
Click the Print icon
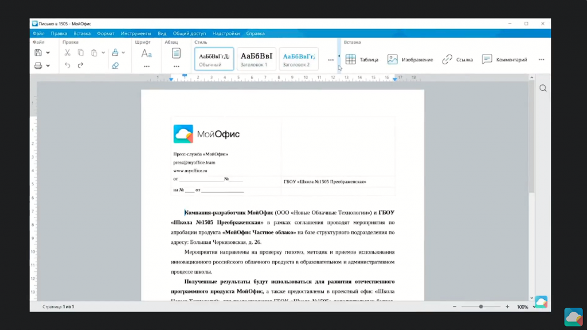(38, 65)
